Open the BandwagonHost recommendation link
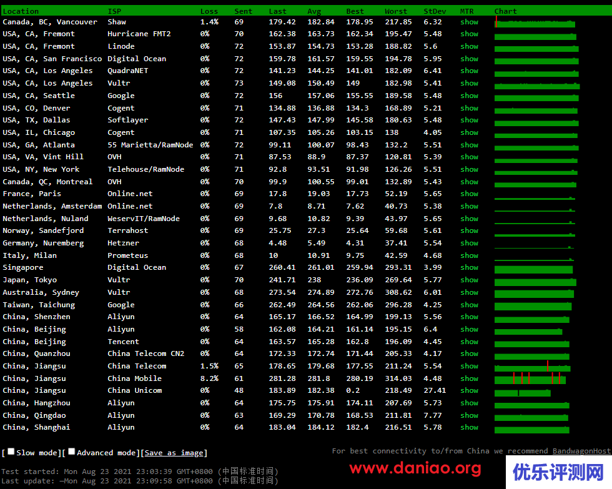 tap(581, 451)
